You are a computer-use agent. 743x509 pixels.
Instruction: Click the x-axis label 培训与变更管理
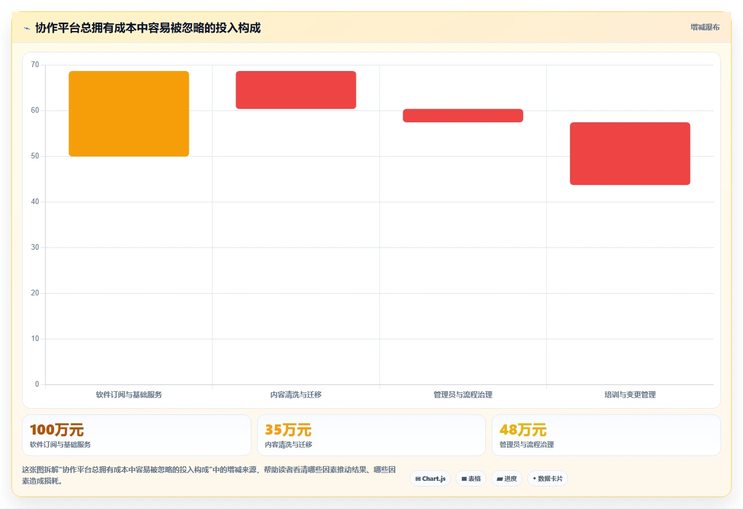(630, 395)
